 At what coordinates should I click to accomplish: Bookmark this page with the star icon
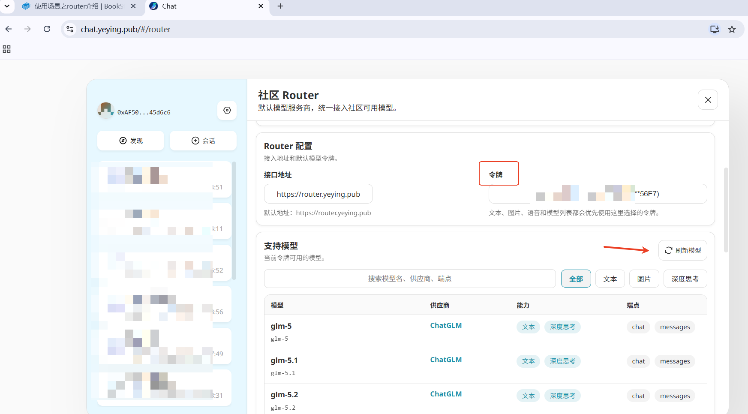732,29
